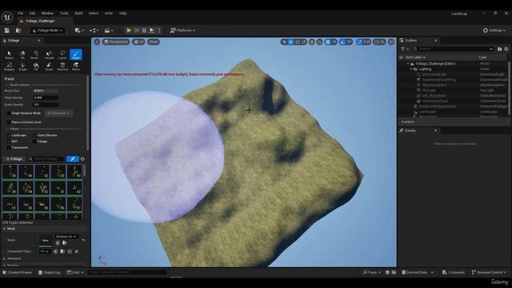Open the Content Drawer
The width and height of the screenshot is (512, 288).
point(18,272)
